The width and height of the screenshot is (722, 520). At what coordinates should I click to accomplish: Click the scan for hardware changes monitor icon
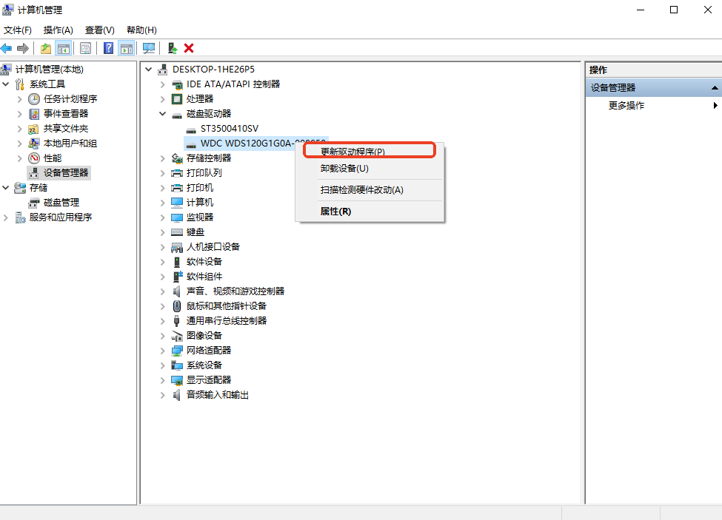[149, 48]
